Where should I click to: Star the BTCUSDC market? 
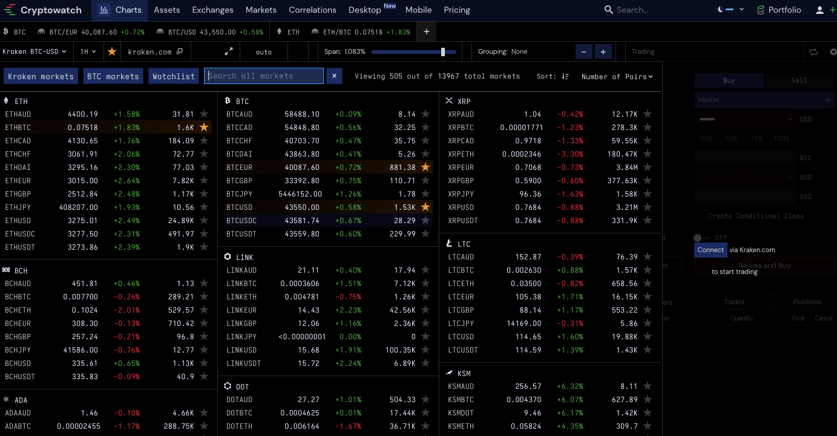(x=425, y=220)
